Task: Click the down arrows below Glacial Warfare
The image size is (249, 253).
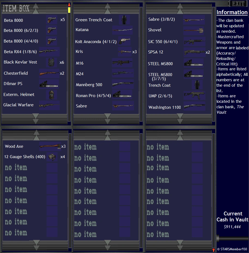Action: (36, 118)
